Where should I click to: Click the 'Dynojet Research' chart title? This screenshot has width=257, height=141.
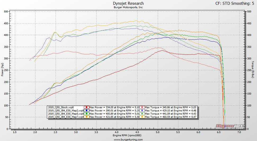click(x=128, y=3)
